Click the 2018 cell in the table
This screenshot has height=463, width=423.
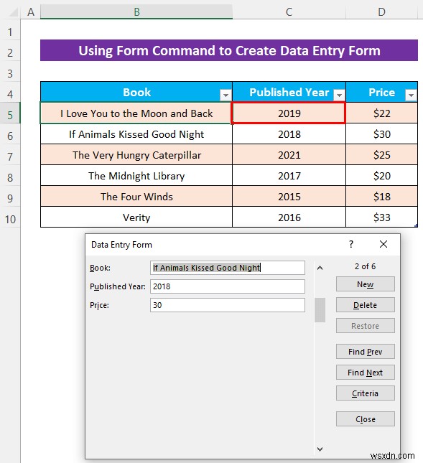pyautogui.click(x=289, y=134)
